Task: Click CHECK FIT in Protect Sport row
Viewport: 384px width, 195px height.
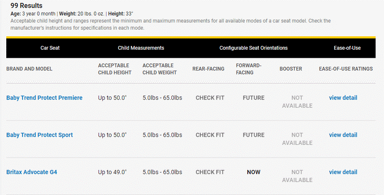Action: [x=210, y=135]
